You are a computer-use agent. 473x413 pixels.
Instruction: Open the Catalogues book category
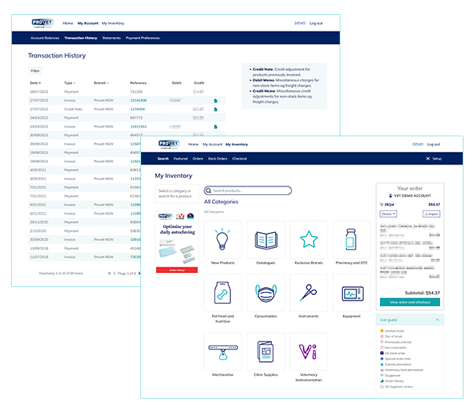pos(265,239)
